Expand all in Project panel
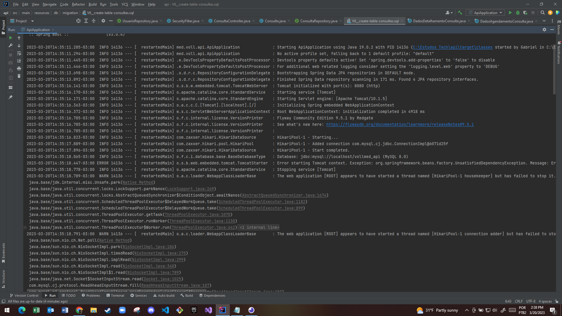The image size is (562, 316). click(x=86, y=21)
